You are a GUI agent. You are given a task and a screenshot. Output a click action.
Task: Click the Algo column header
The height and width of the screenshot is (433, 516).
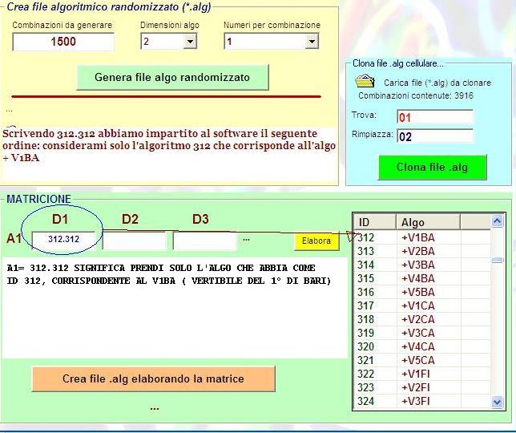tap(428, 222)
